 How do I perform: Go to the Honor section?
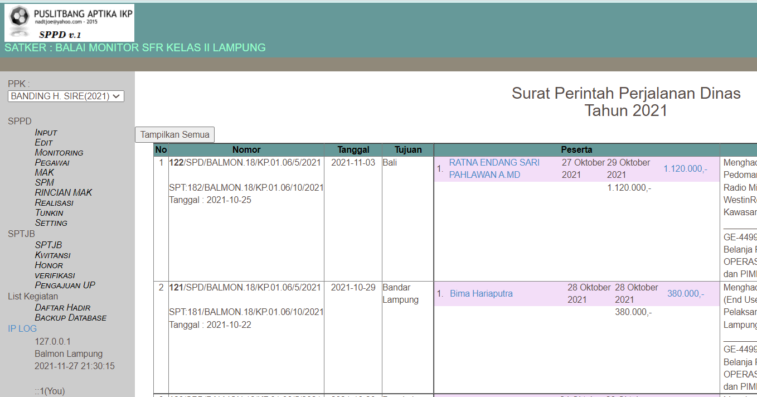[50, 265]
